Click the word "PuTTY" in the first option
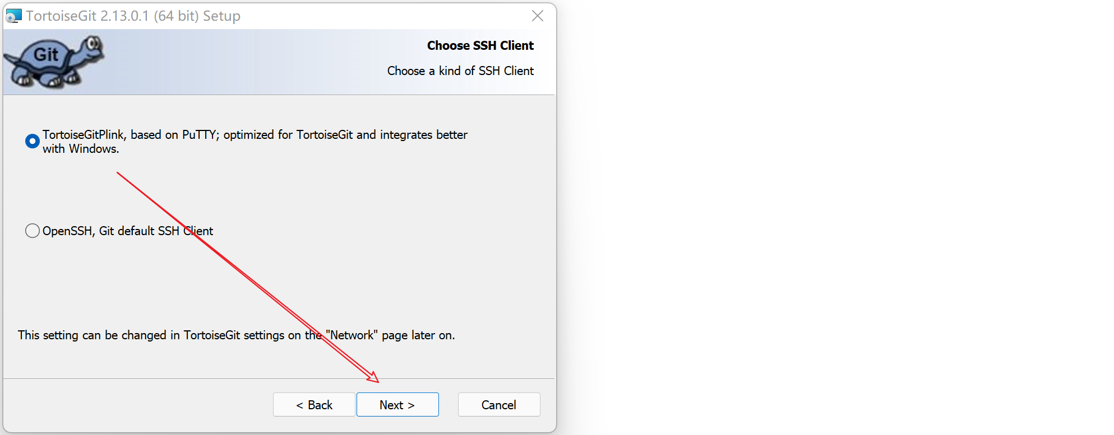1114x435 pixels. [x=199, y=135]
